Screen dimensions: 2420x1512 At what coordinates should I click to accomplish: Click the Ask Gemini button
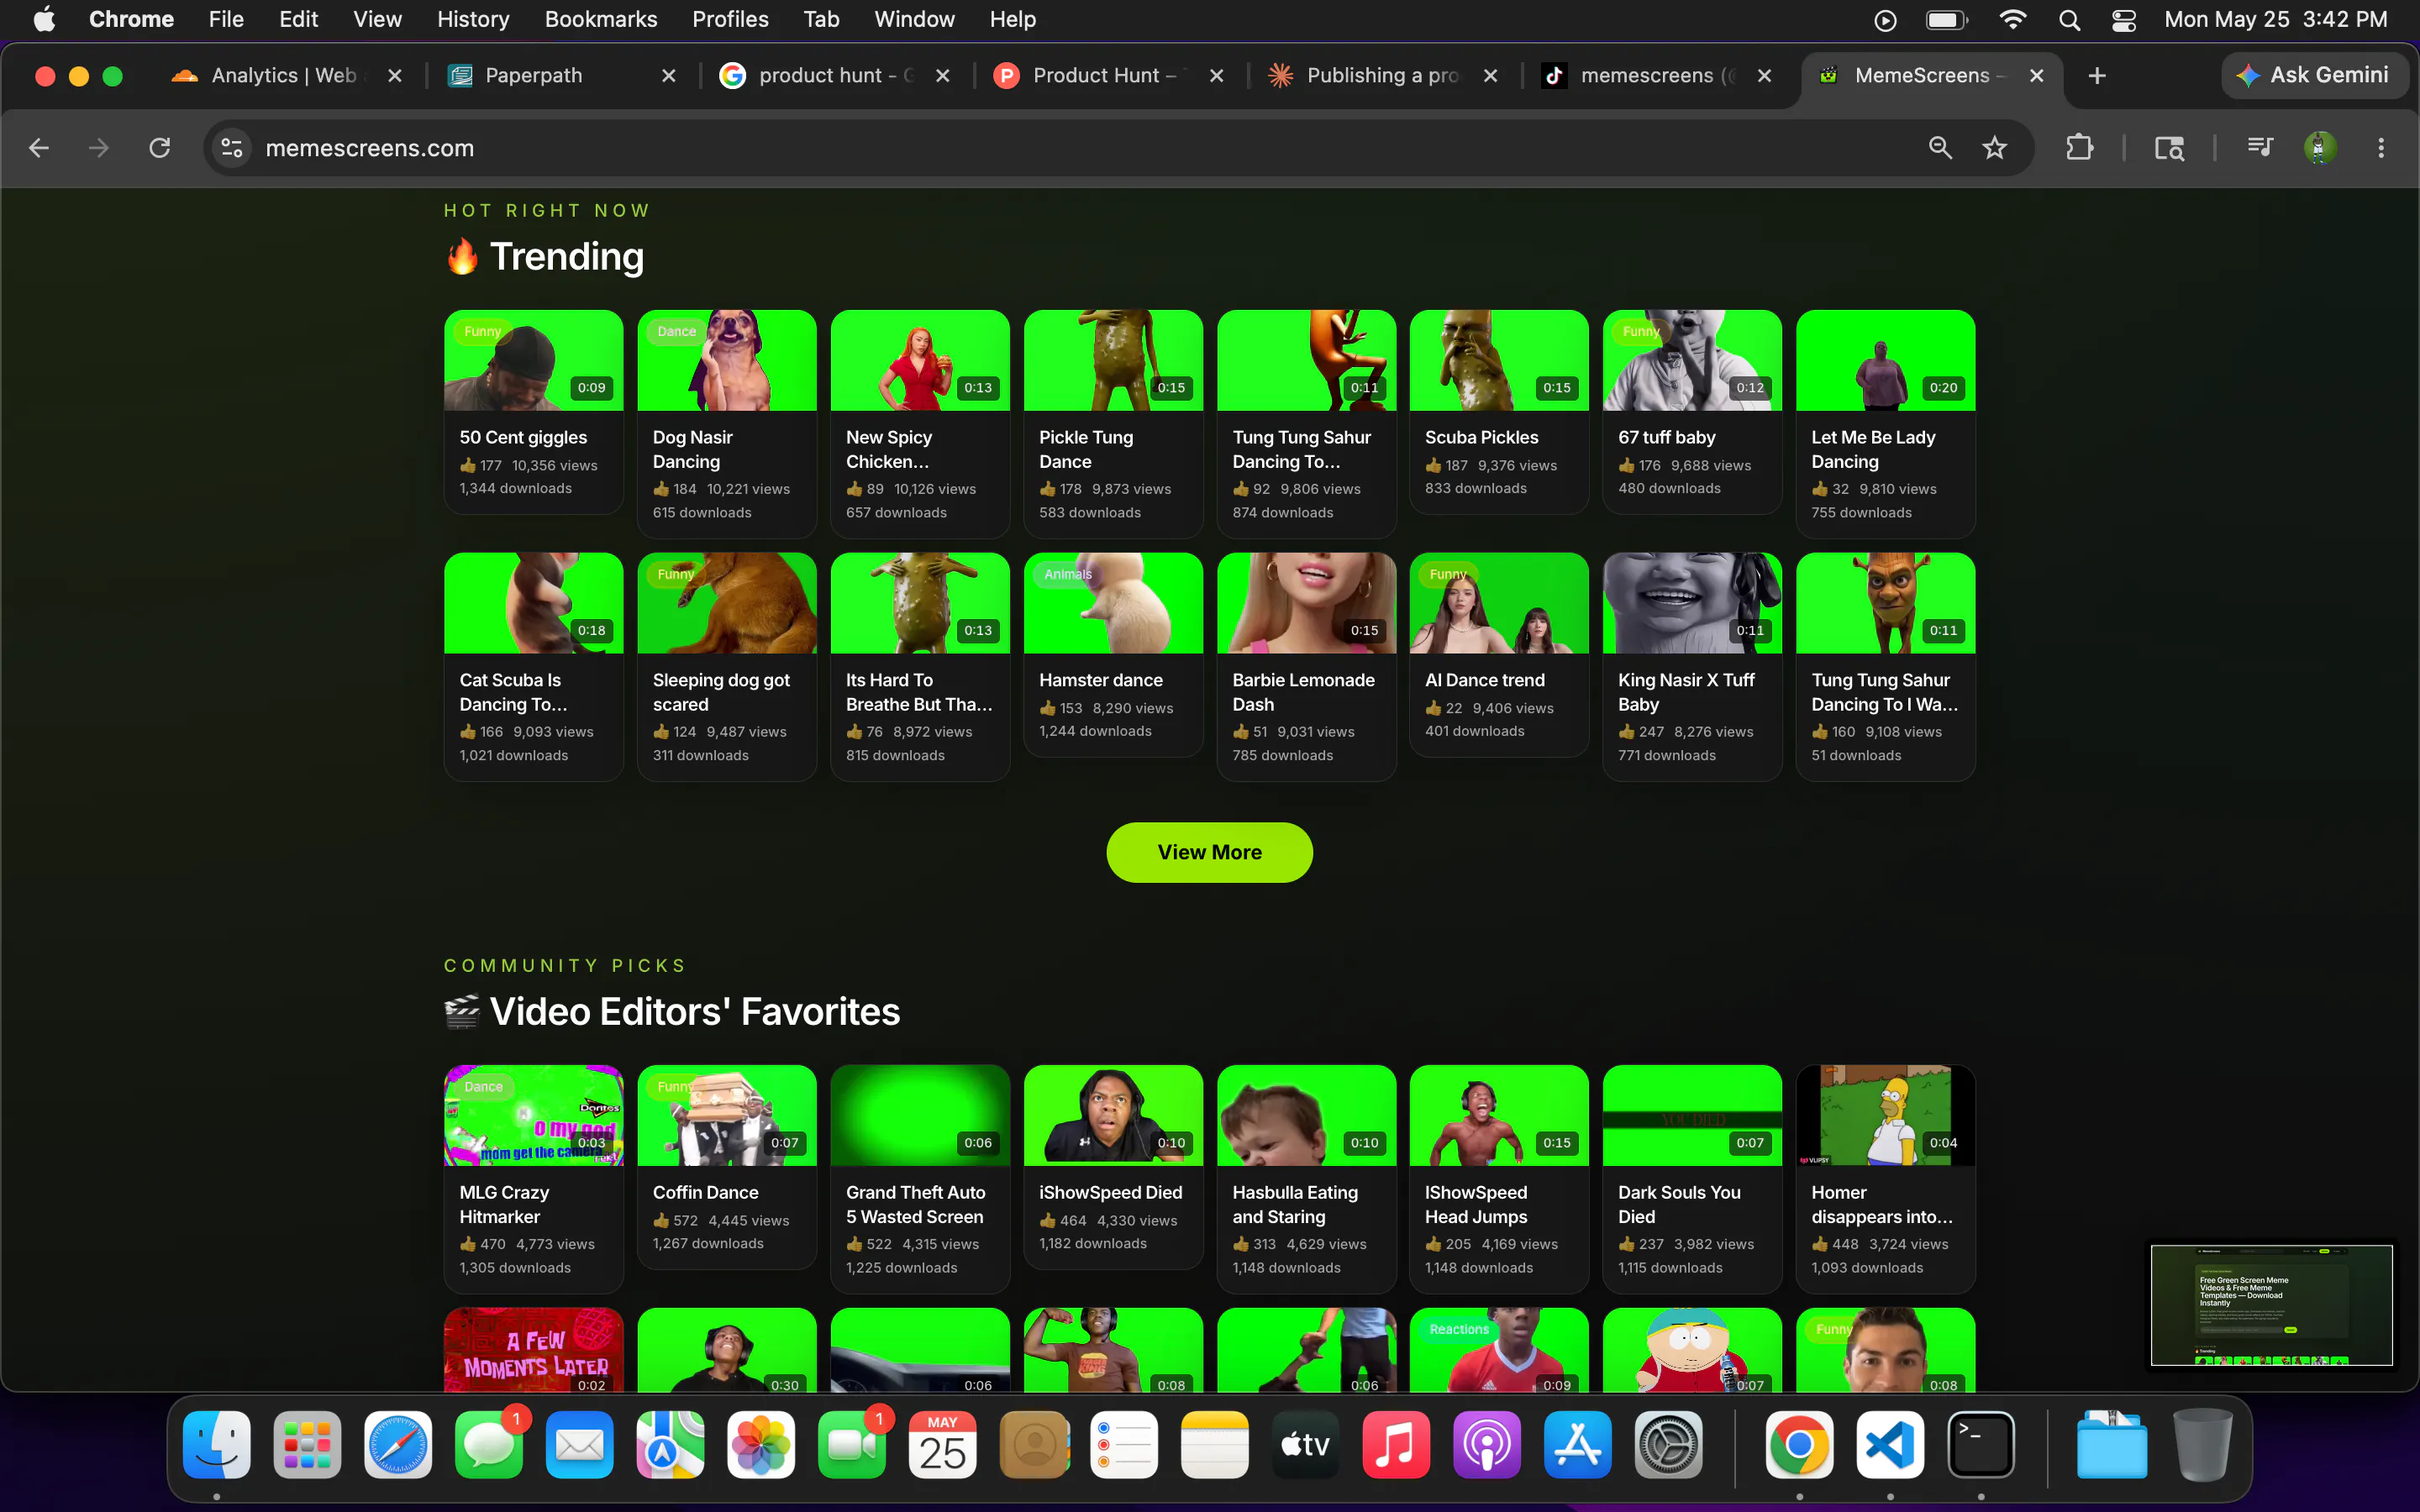coord(2313,76)
